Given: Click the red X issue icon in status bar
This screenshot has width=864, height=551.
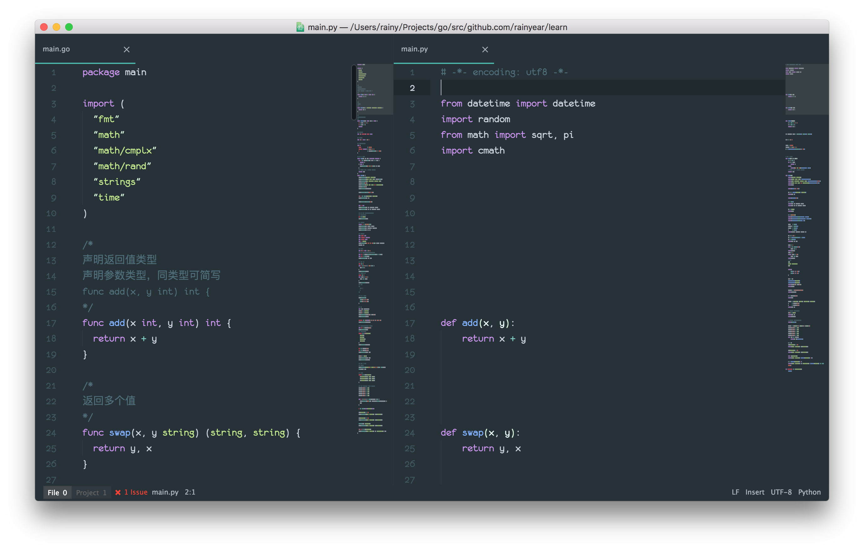Looking at the screenshot, I should tap(119, 492).
